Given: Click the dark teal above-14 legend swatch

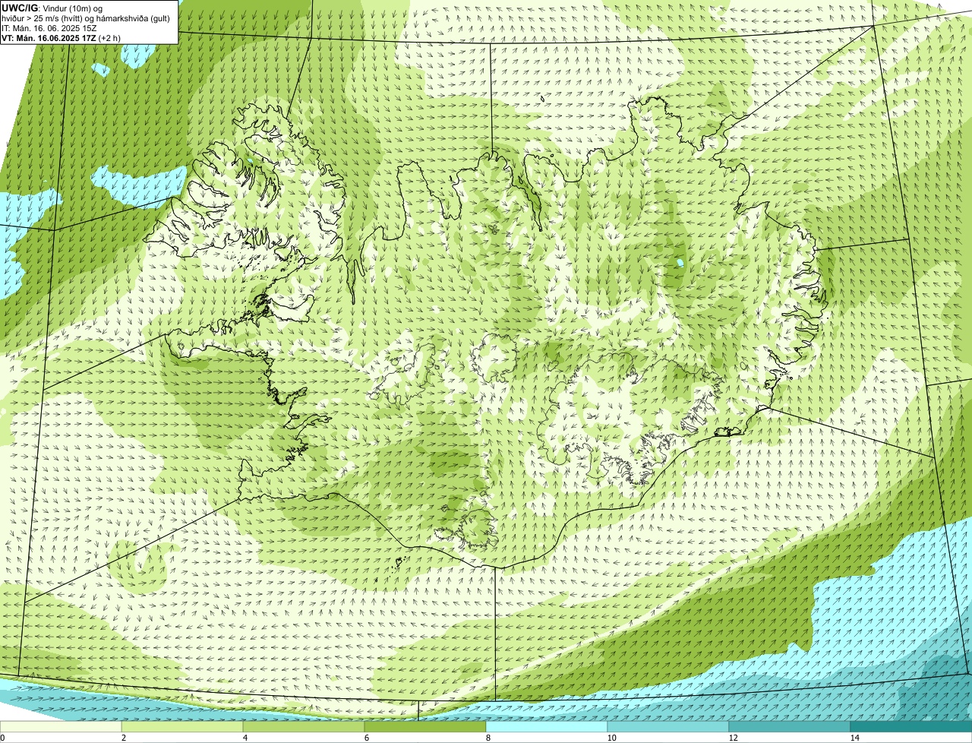Looking at the screenshot, I should (x=911, y=726).
